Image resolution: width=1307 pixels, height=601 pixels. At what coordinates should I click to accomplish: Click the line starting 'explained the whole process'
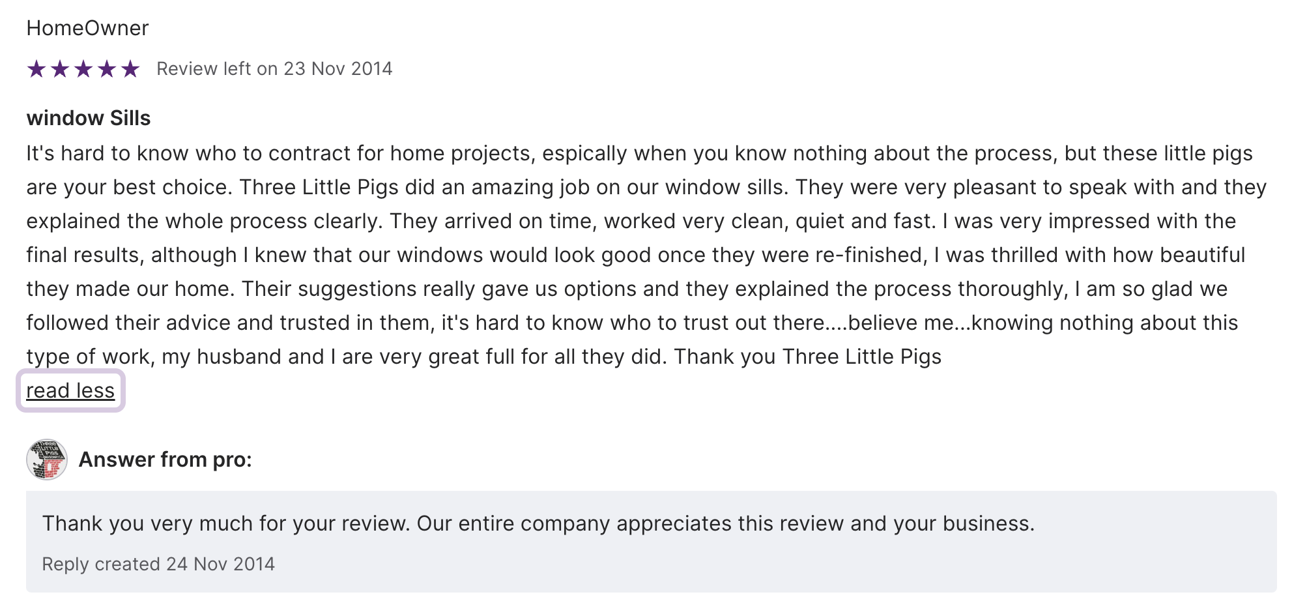click(x=631, y=221)
